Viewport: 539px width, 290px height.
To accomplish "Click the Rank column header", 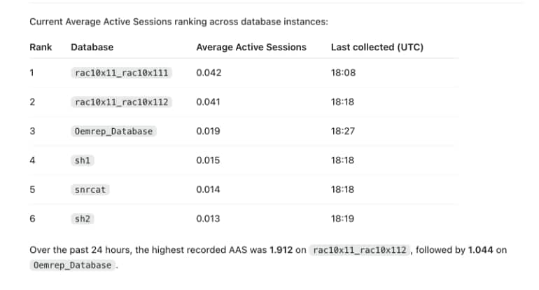I will click(41, 47).
